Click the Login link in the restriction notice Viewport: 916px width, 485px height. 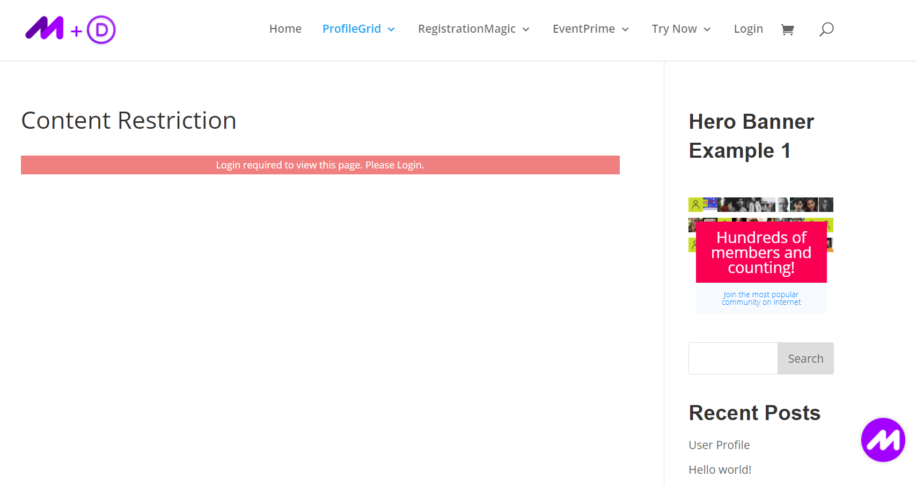click(409, 165)
